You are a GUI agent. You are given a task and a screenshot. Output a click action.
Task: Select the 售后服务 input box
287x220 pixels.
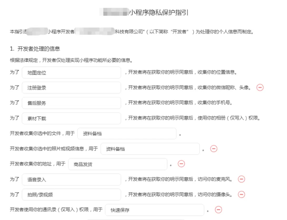(x=71, y=103)
